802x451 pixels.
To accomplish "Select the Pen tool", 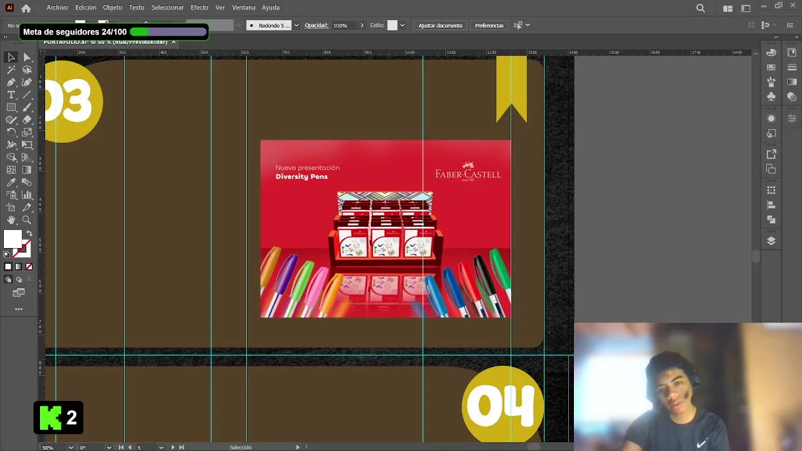I will pos(11,82).
